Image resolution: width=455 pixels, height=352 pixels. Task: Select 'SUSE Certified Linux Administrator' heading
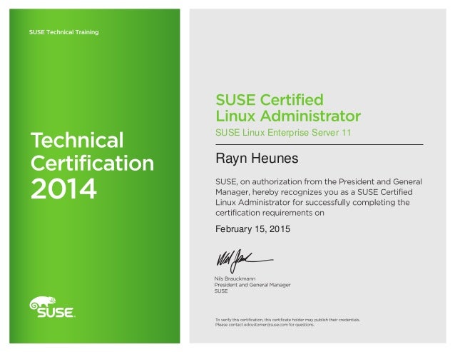tap(288, 108)
